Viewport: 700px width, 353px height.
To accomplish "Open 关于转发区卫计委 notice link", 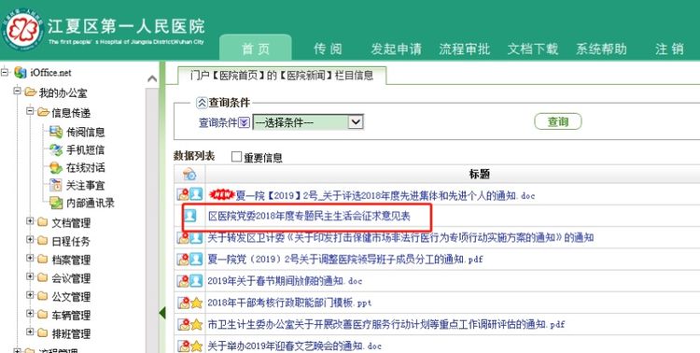I will click(x=400, y=238).
